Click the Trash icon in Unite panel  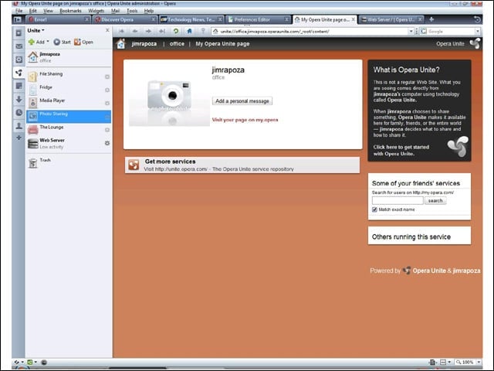(32, 162)
